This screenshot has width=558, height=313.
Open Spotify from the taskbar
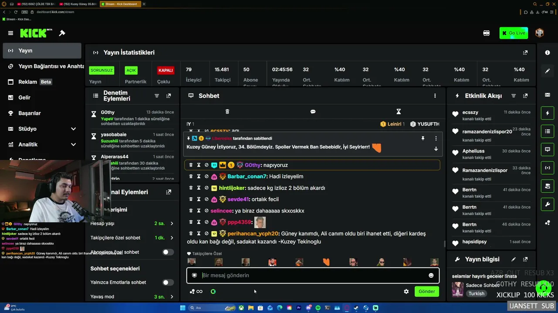318,308
